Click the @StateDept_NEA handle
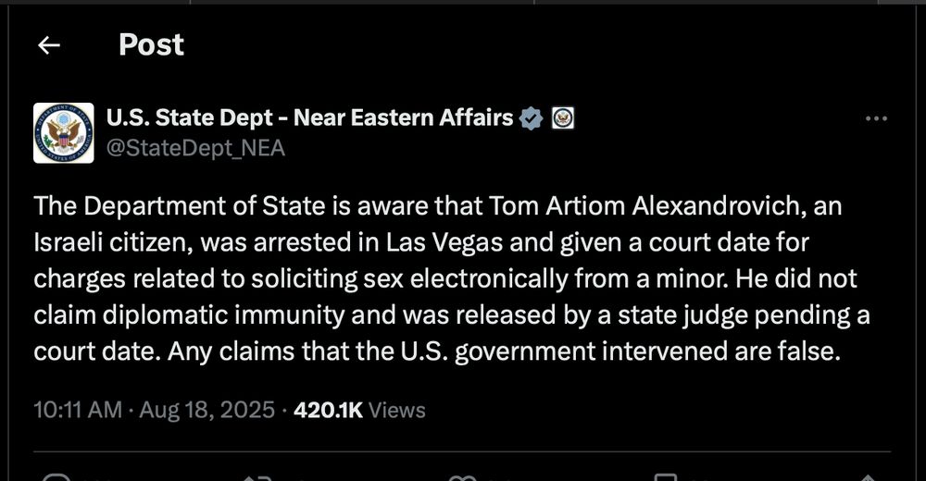The image size is (926, 481). coord(195,148)
